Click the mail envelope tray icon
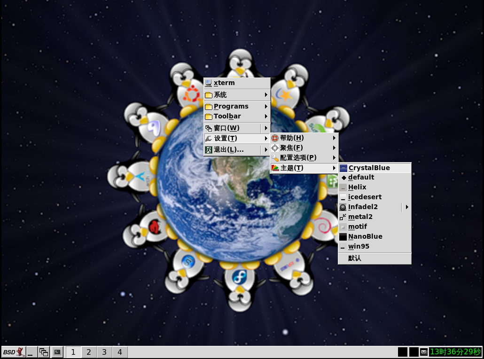 [x=424, y=352]
